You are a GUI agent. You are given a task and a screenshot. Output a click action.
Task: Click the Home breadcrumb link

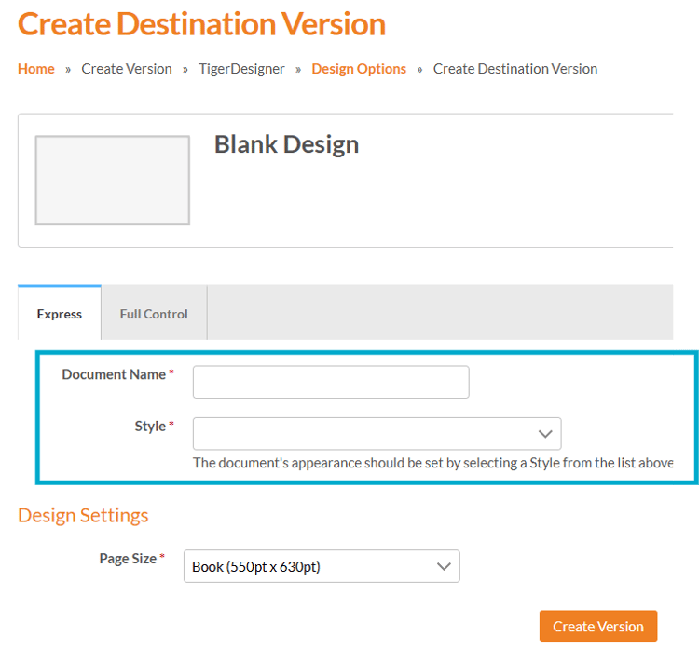click(x=36, y=69)
